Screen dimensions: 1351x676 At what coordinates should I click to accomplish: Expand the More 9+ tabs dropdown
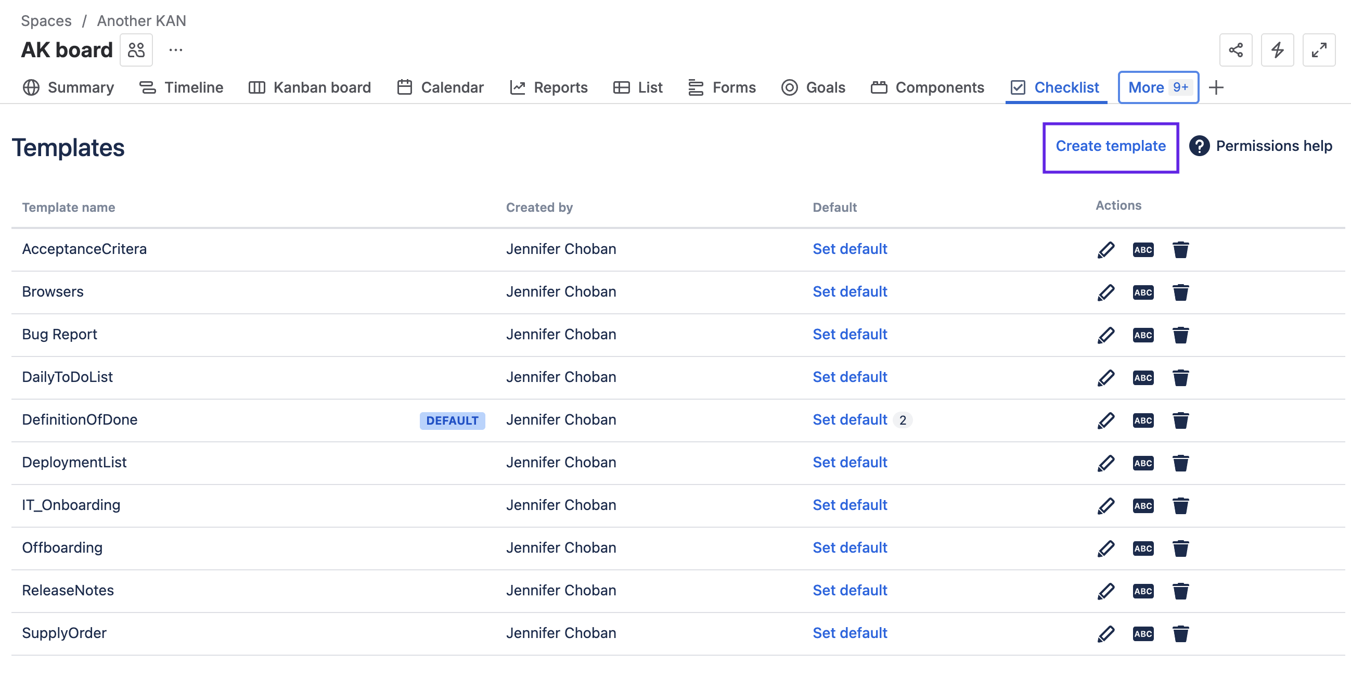(1157, 87)
